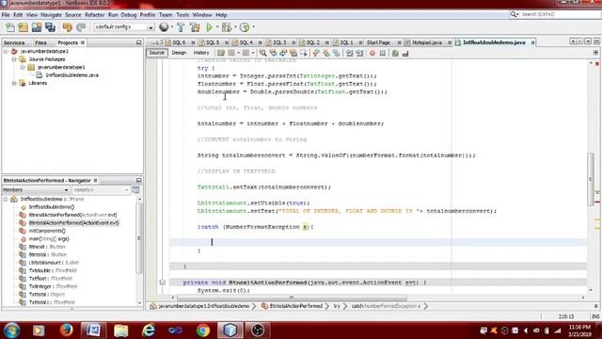Viewport: 602px width, 339px height.
Task: Expand the Libraries tree node
Action: 14,83
